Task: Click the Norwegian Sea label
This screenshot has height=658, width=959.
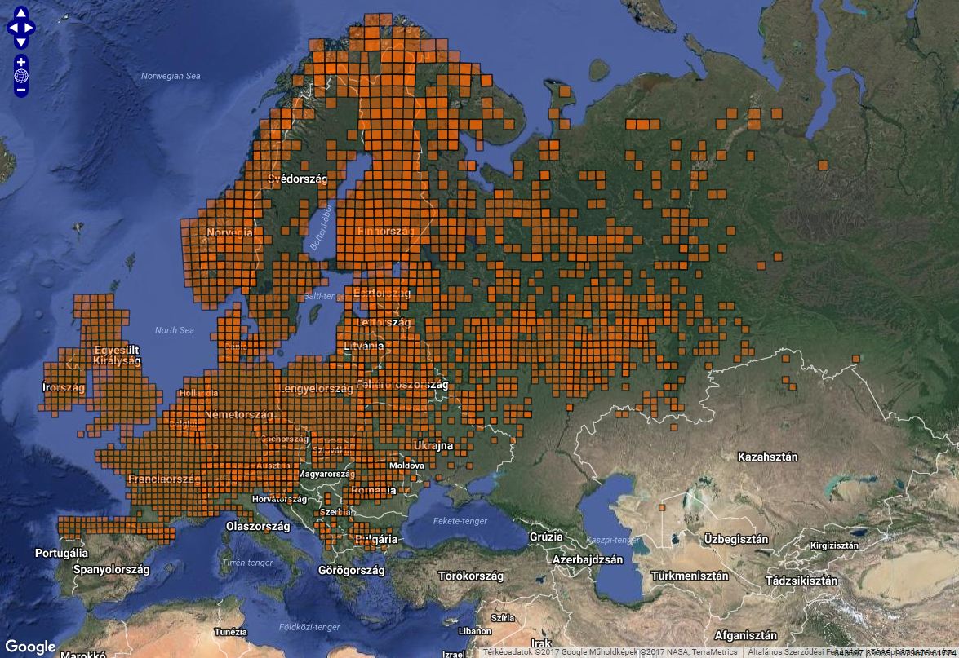Action: coord(171,77)
